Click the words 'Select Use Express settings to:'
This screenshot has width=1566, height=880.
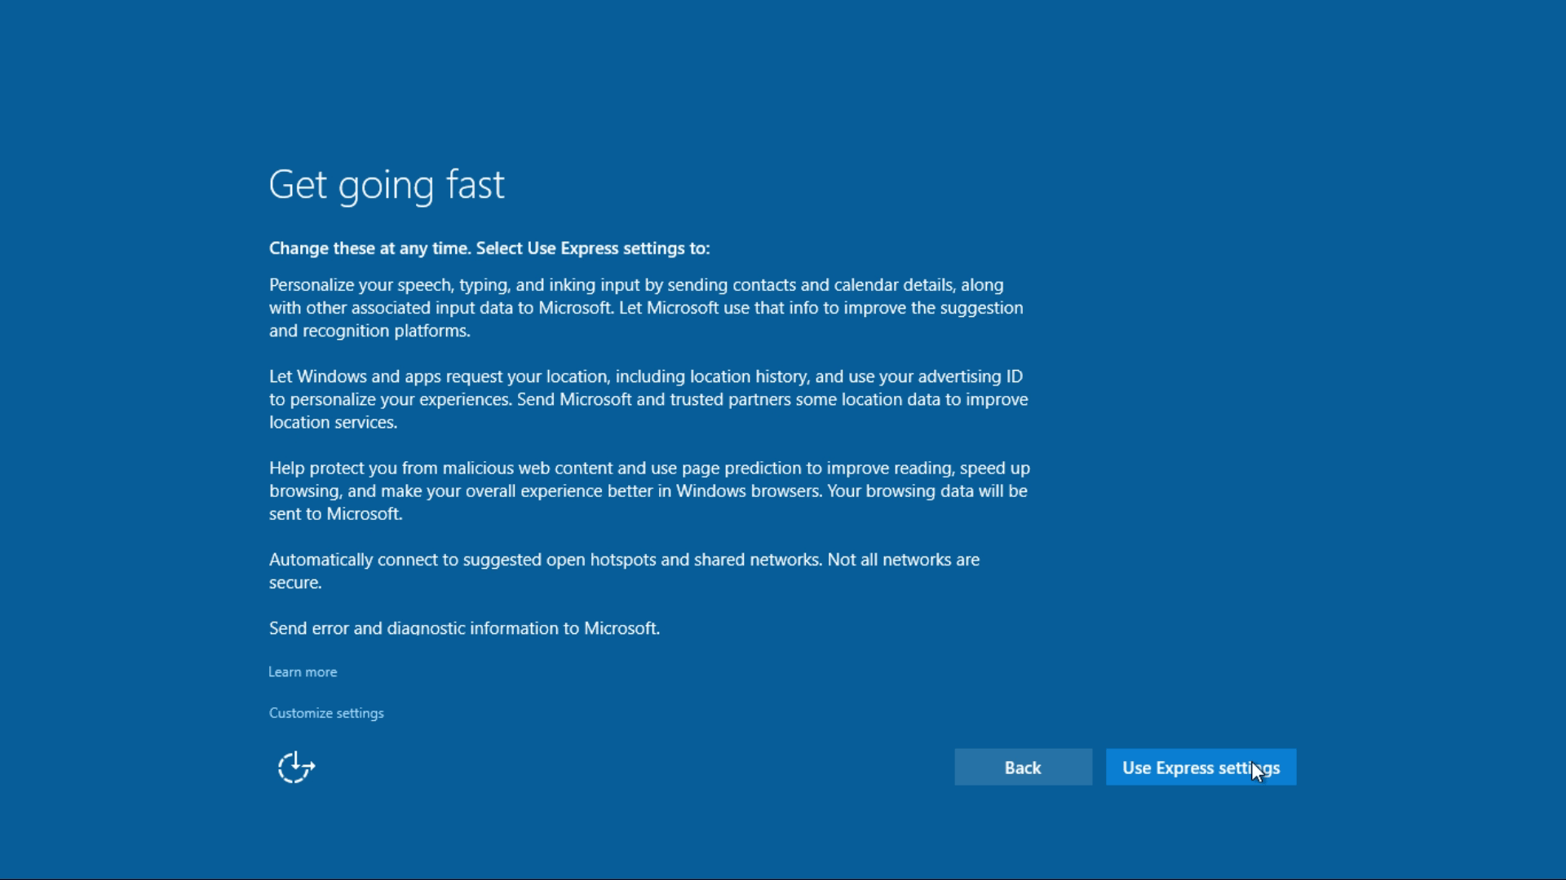[593, 249]
